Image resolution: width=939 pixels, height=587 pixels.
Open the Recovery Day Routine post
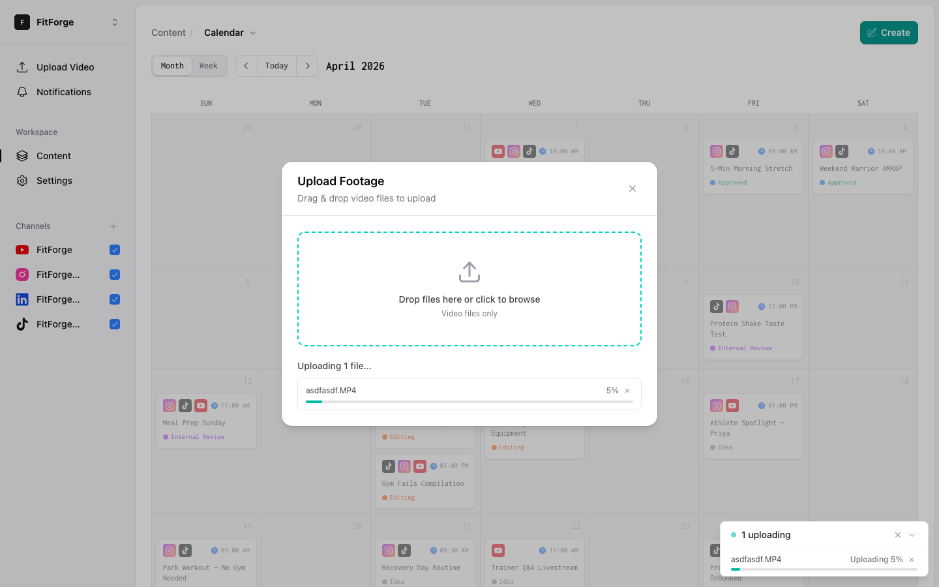click(x=425, y=564)
